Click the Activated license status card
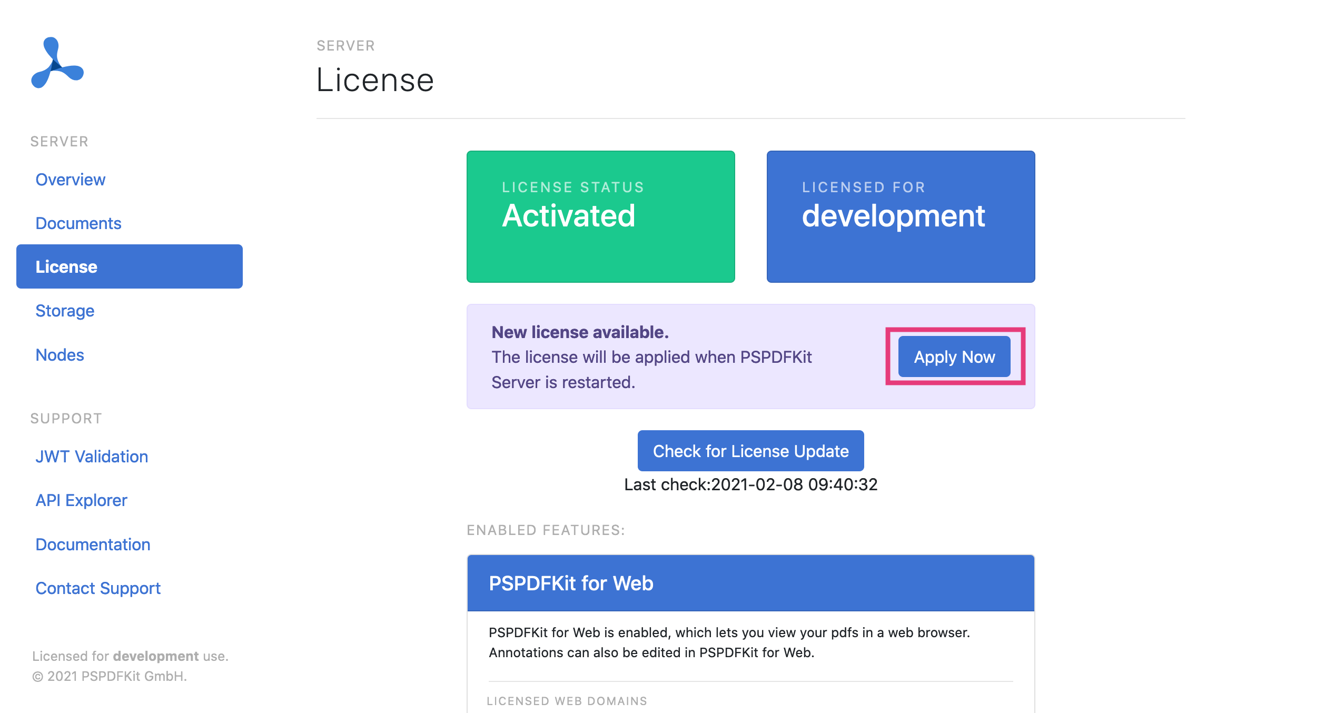Image resolution: width=1325 pixels, height=713 pixels. pyautogui.click(x=601, y=216)
